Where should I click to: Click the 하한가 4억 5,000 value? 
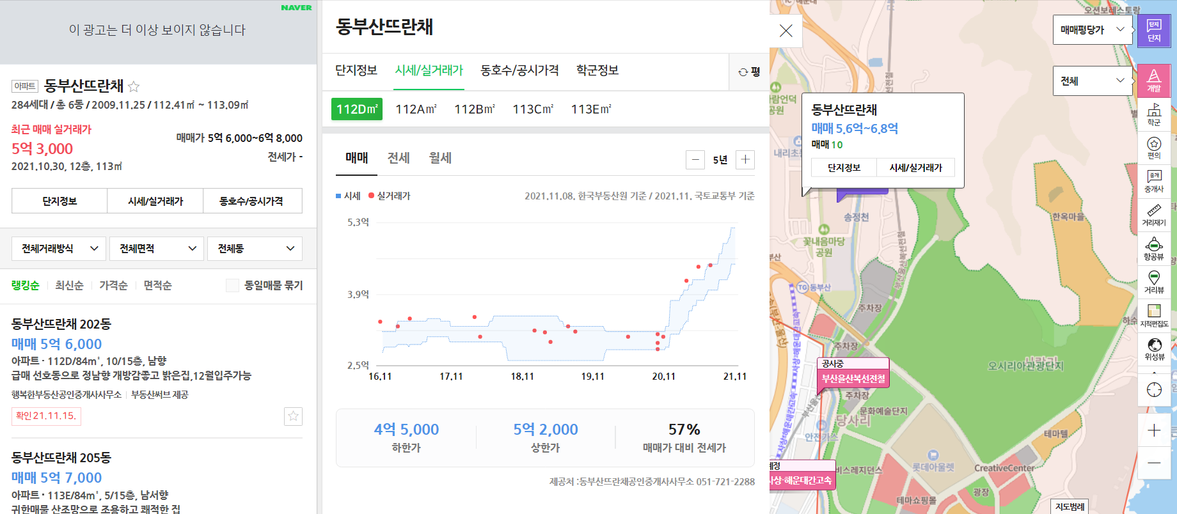coord(406,430)
